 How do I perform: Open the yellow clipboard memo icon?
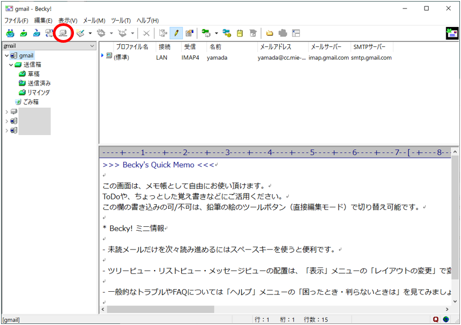coord(240,33)
